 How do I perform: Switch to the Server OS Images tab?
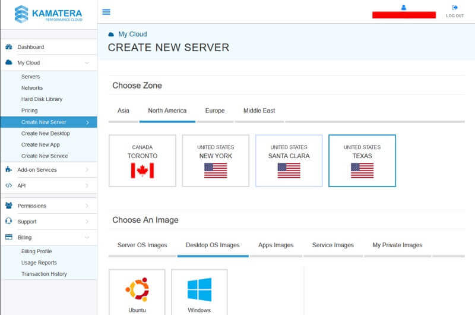142,245
